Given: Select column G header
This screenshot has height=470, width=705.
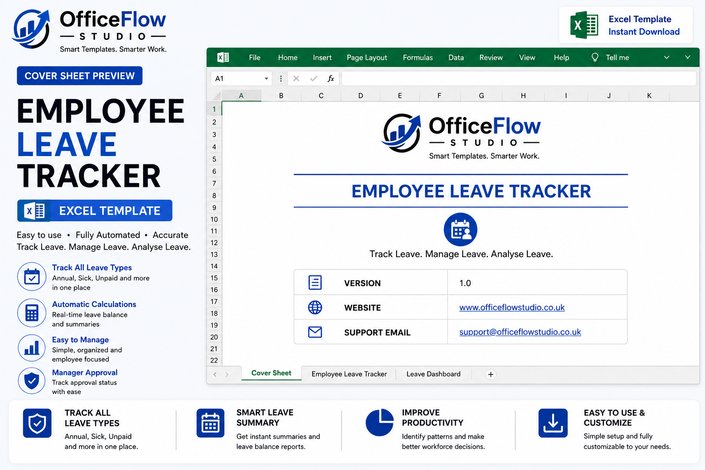Looking at the screenshot, I should (481, 95).
